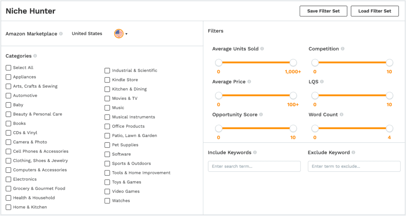Tick the Software category checkbox
Image resolution: width=406 pixels, height=216 pixels.
pos(107,155)
